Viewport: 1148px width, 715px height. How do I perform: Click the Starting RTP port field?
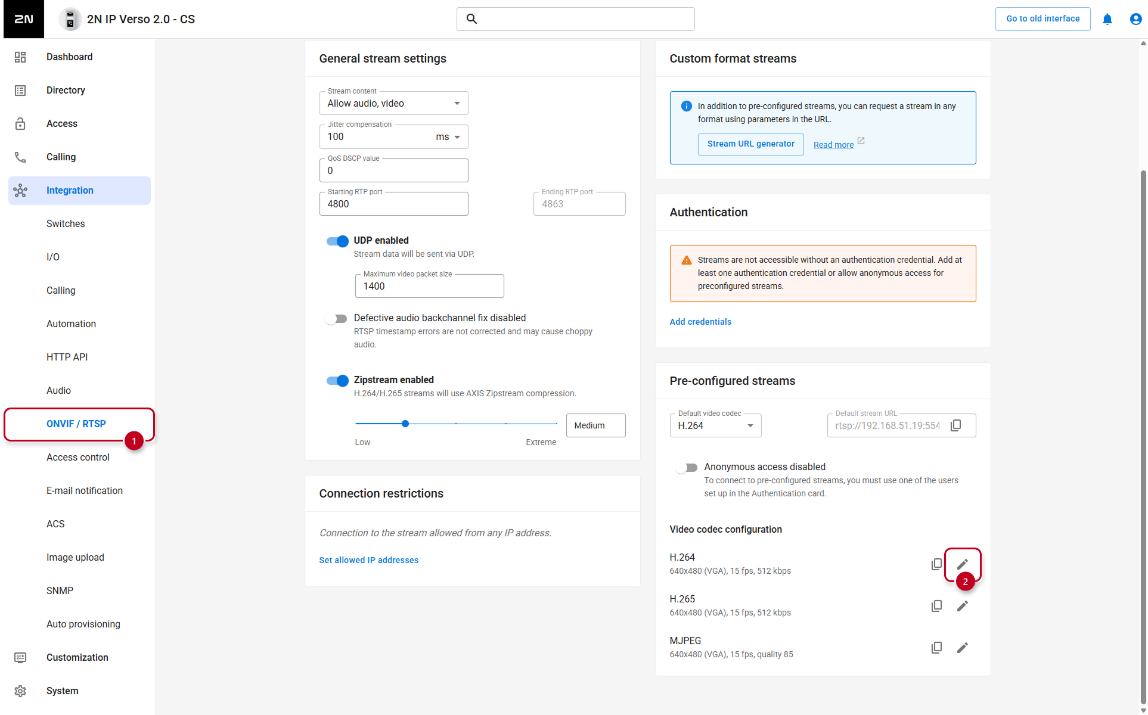point(394,204)
